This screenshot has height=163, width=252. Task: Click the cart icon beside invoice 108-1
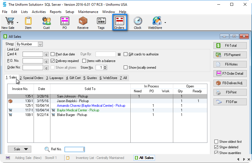(x=10, y=115)
